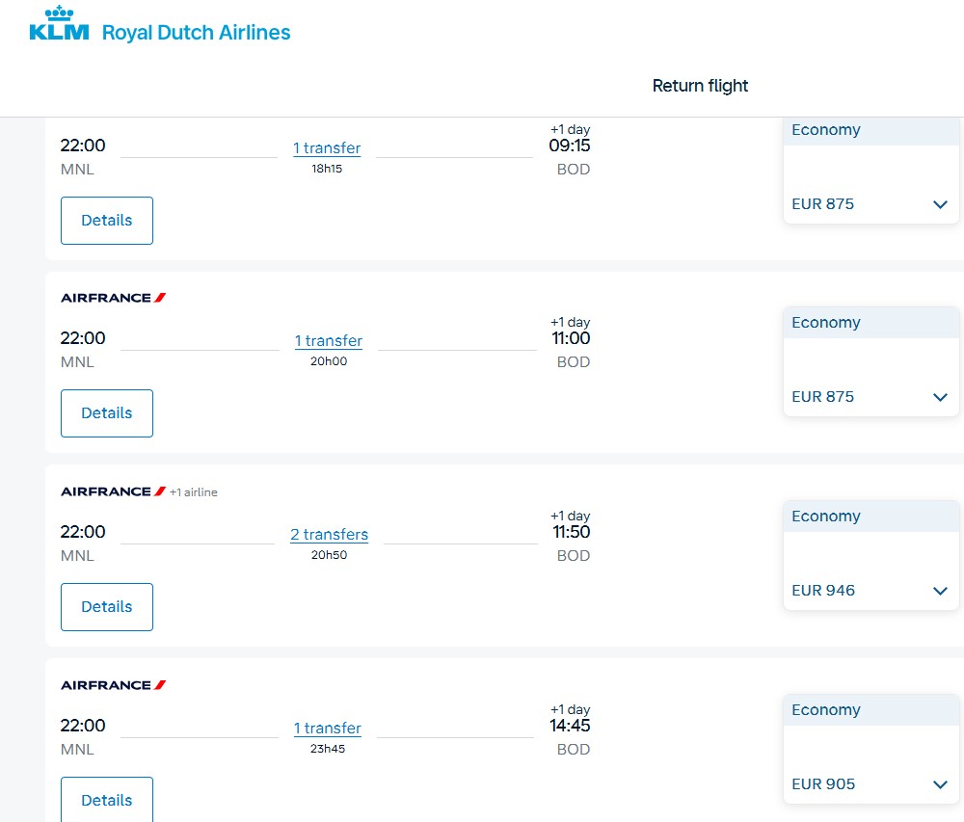Viewport: 964px width, 822px height.
Task: Expand the EUR 905 Economy fare chevron
Action: click(x=940, y=784)
